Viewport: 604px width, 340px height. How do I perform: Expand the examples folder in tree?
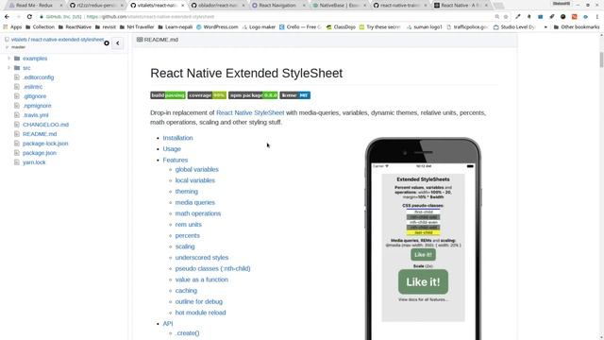pos(8,59)
